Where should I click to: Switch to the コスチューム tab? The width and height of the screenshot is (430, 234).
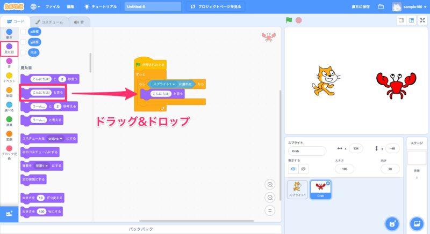point(48,21)
